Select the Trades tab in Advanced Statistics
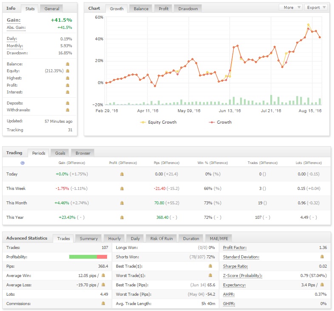Image resolution: width=334 pixels, height=311 pixels. click(63, 239)
